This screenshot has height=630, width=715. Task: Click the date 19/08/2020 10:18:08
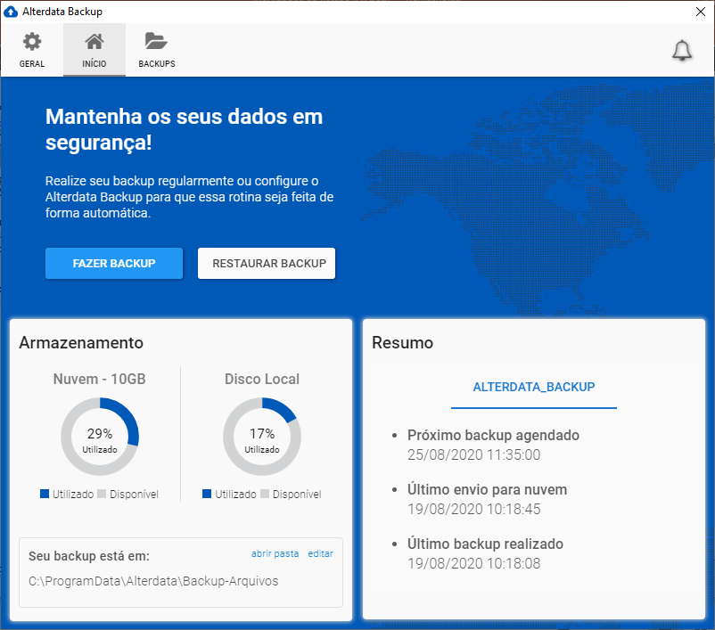473,563
